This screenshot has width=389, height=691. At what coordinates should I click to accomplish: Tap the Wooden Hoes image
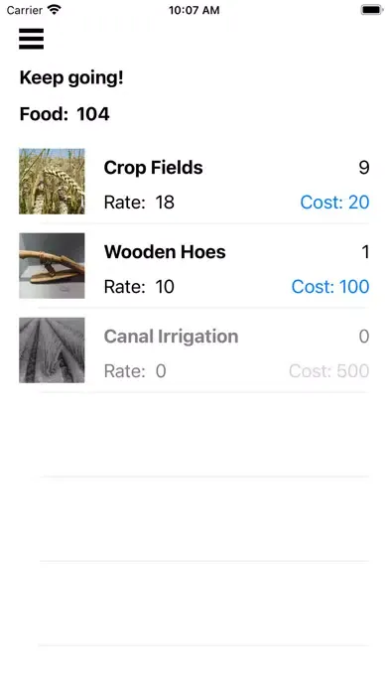point(52,266)
